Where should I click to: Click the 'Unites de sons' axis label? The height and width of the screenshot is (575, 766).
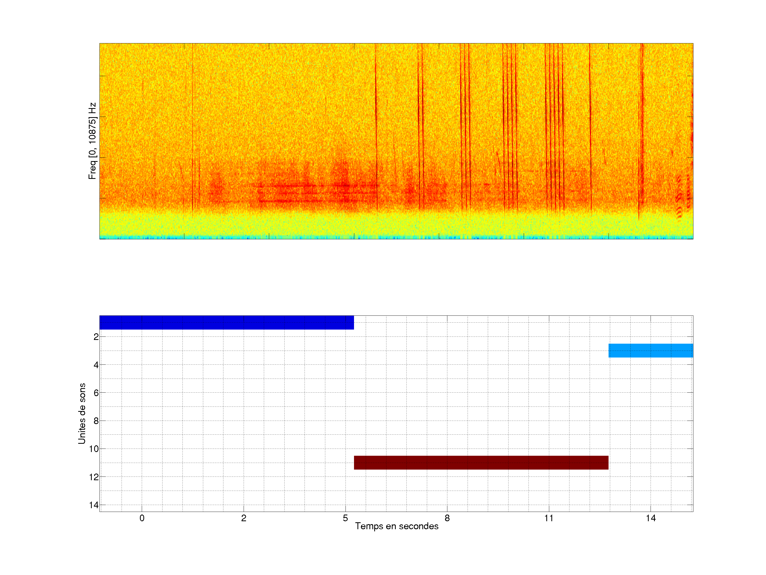click(x=82, y=413)
